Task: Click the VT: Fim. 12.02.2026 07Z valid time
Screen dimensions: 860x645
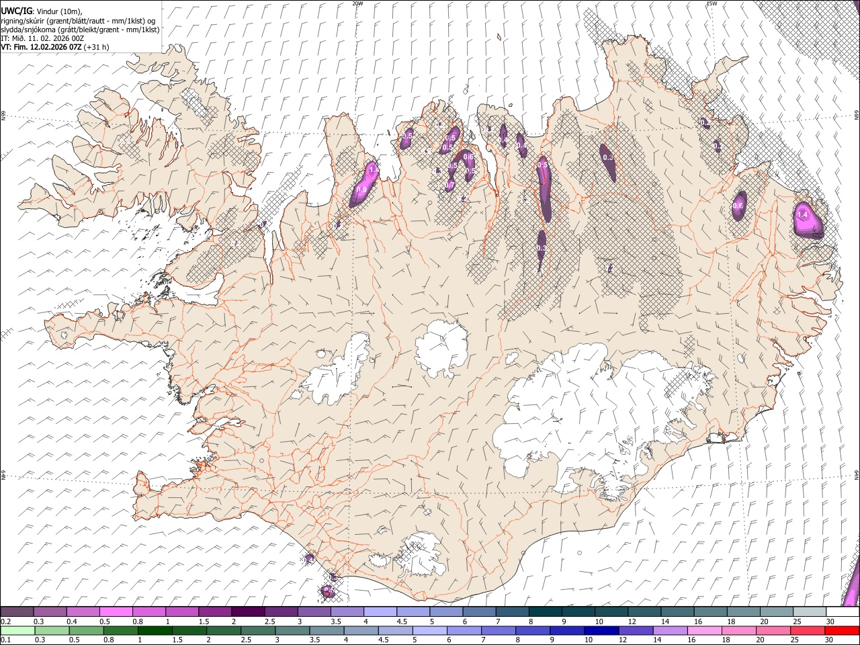Action: click(41, 47)
